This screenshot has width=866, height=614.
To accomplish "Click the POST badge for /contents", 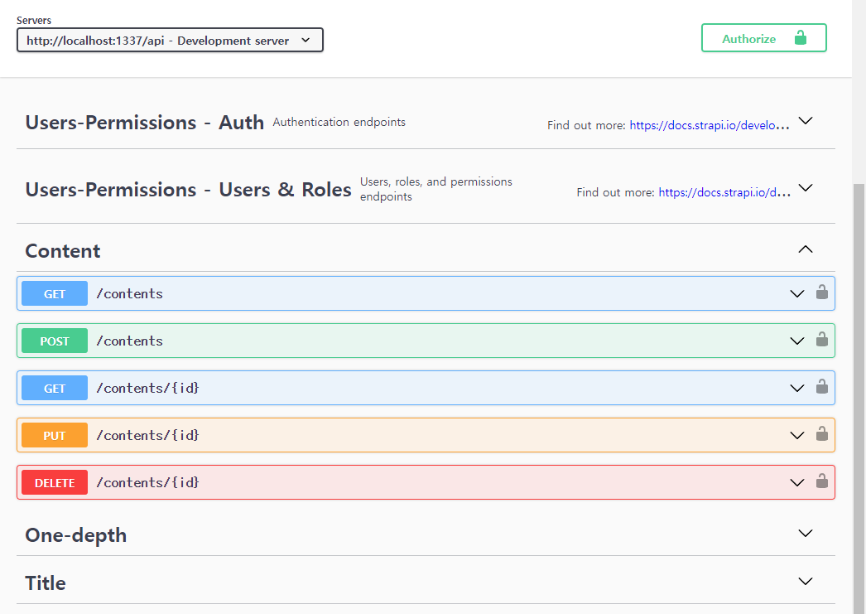I will pos(55,341).
